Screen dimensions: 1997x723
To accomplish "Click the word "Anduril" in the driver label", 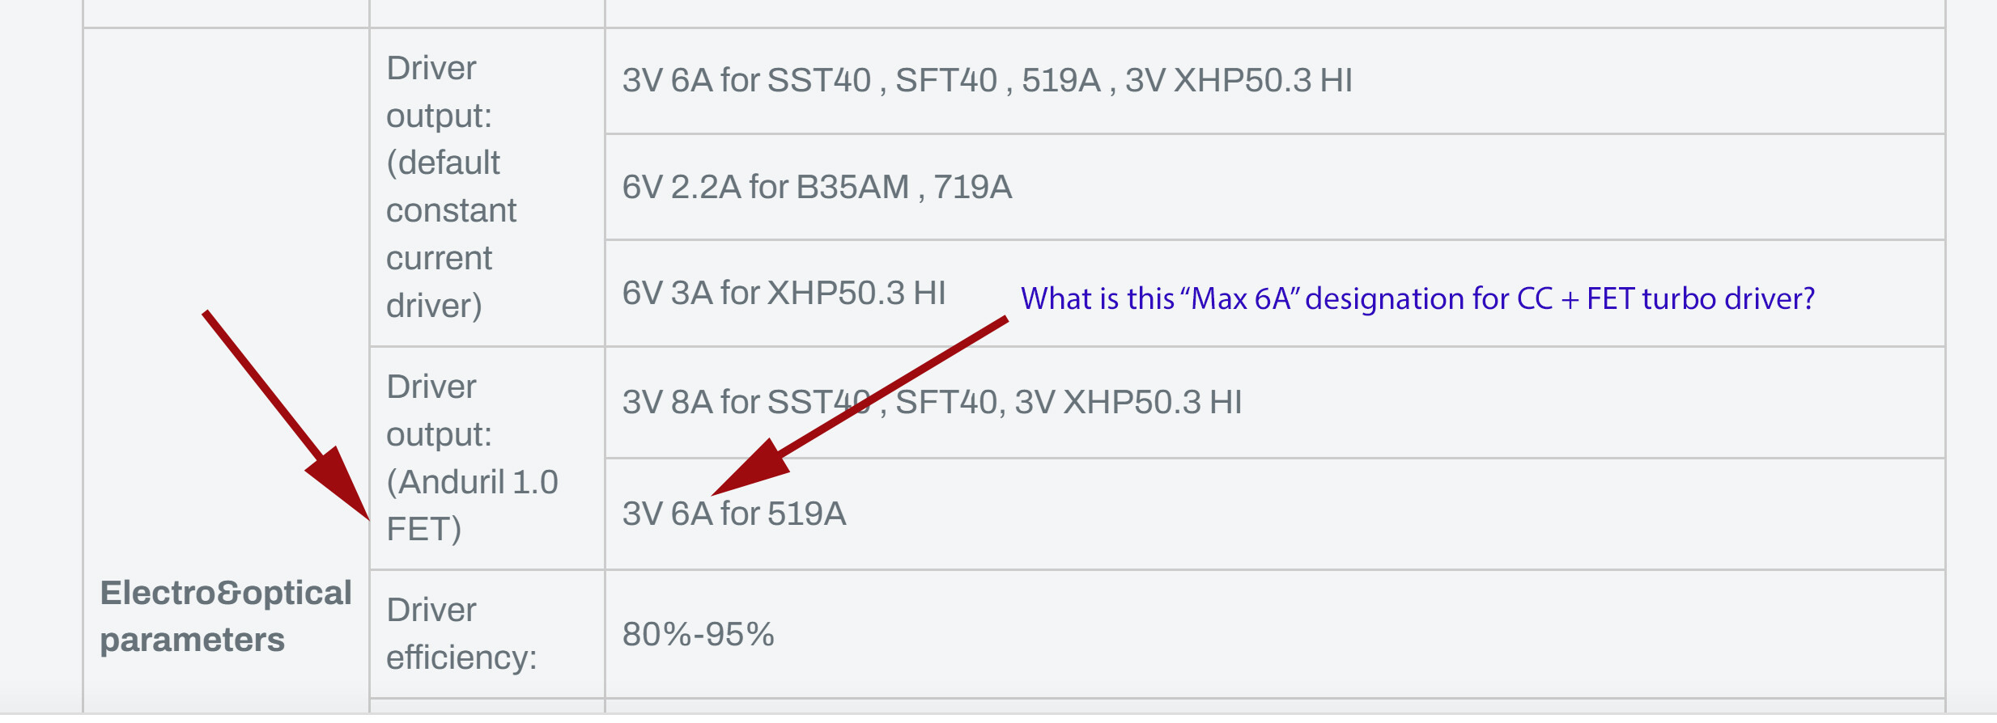I will (452, 482).
